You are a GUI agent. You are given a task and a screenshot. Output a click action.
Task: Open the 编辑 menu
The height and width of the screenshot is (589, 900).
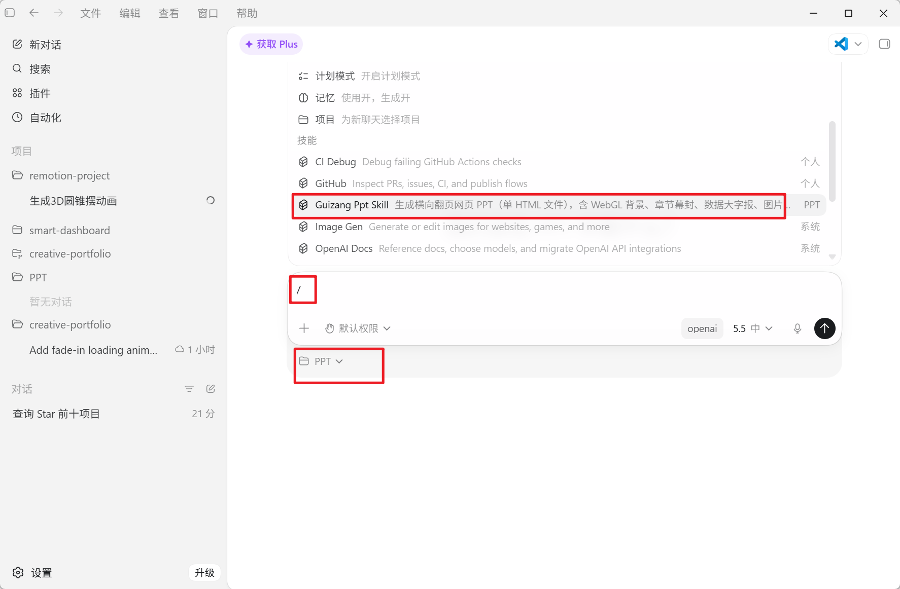point(130,13)
